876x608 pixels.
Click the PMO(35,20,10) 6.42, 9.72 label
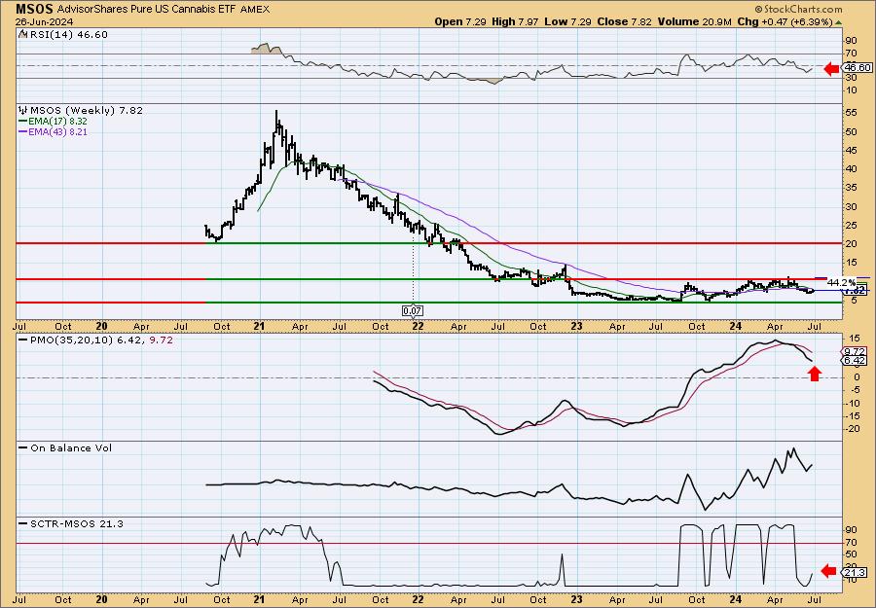tap(100, 340)
